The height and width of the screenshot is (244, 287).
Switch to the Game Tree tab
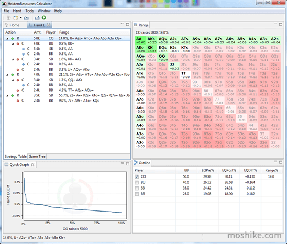37,157
